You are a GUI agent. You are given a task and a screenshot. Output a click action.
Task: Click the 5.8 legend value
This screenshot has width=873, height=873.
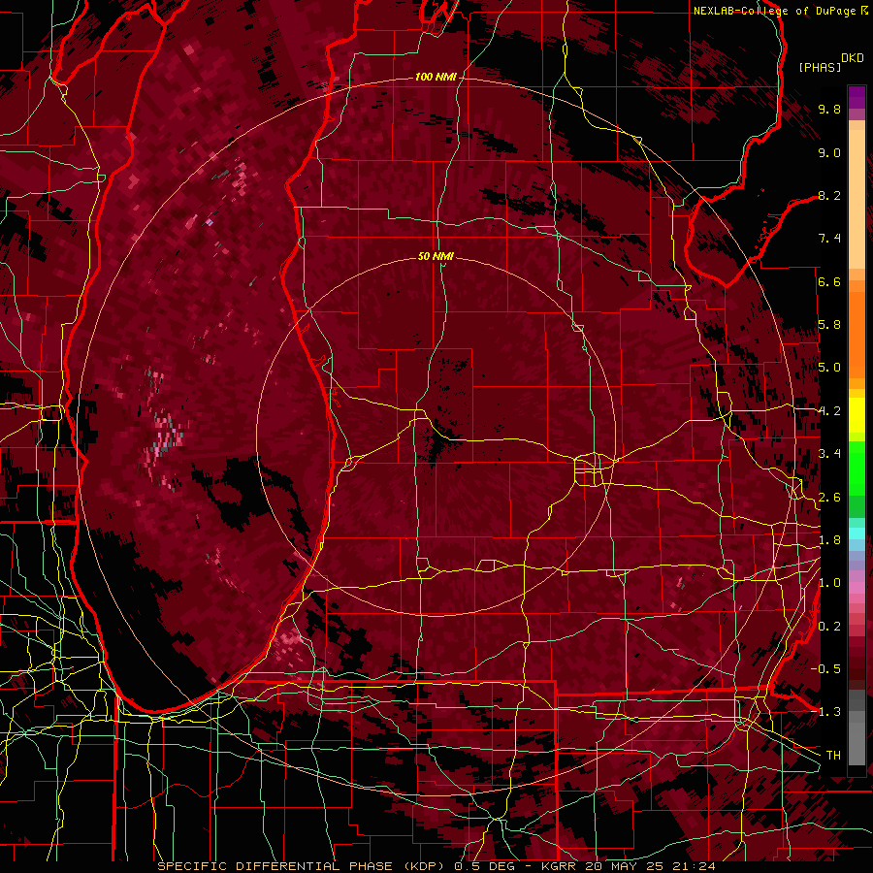[x=829, y=325]
